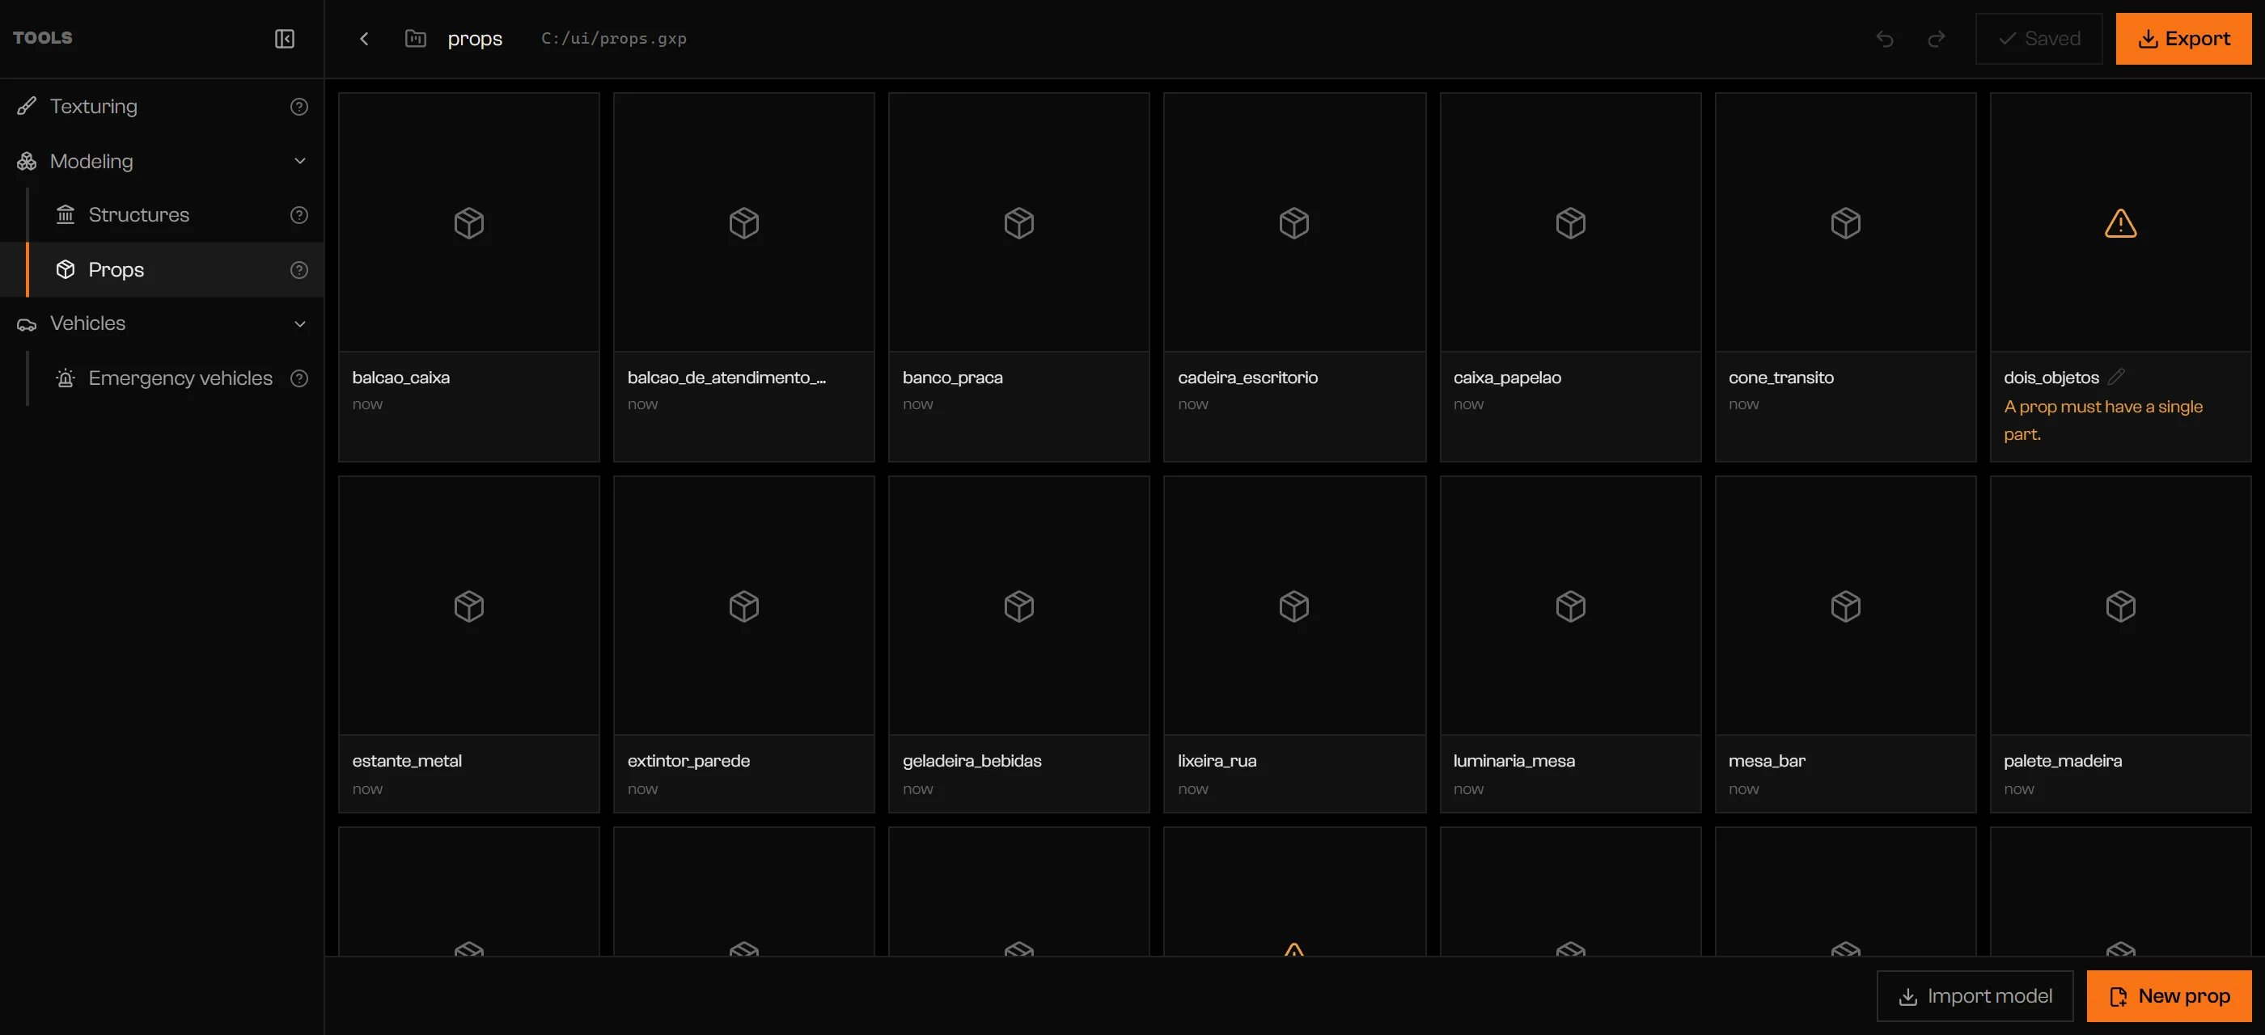Open the lixeira_rua prop thumbnail
This screenshot has width=2265, height=1035.
point(1294,606)
